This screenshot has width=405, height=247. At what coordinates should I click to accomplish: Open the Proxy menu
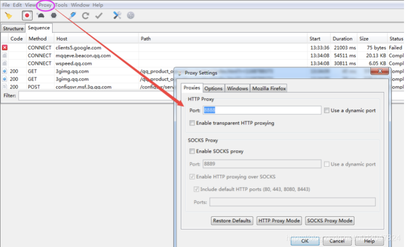point(45,5)
